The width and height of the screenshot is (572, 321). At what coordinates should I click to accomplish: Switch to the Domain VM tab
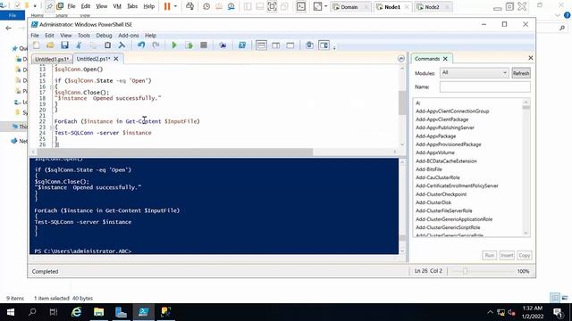click(x=349, y=7)
